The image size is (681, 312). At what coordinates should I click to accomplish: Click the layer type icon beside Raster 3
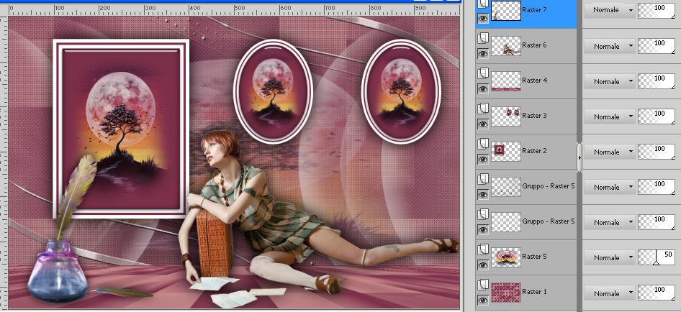(482, 109)
